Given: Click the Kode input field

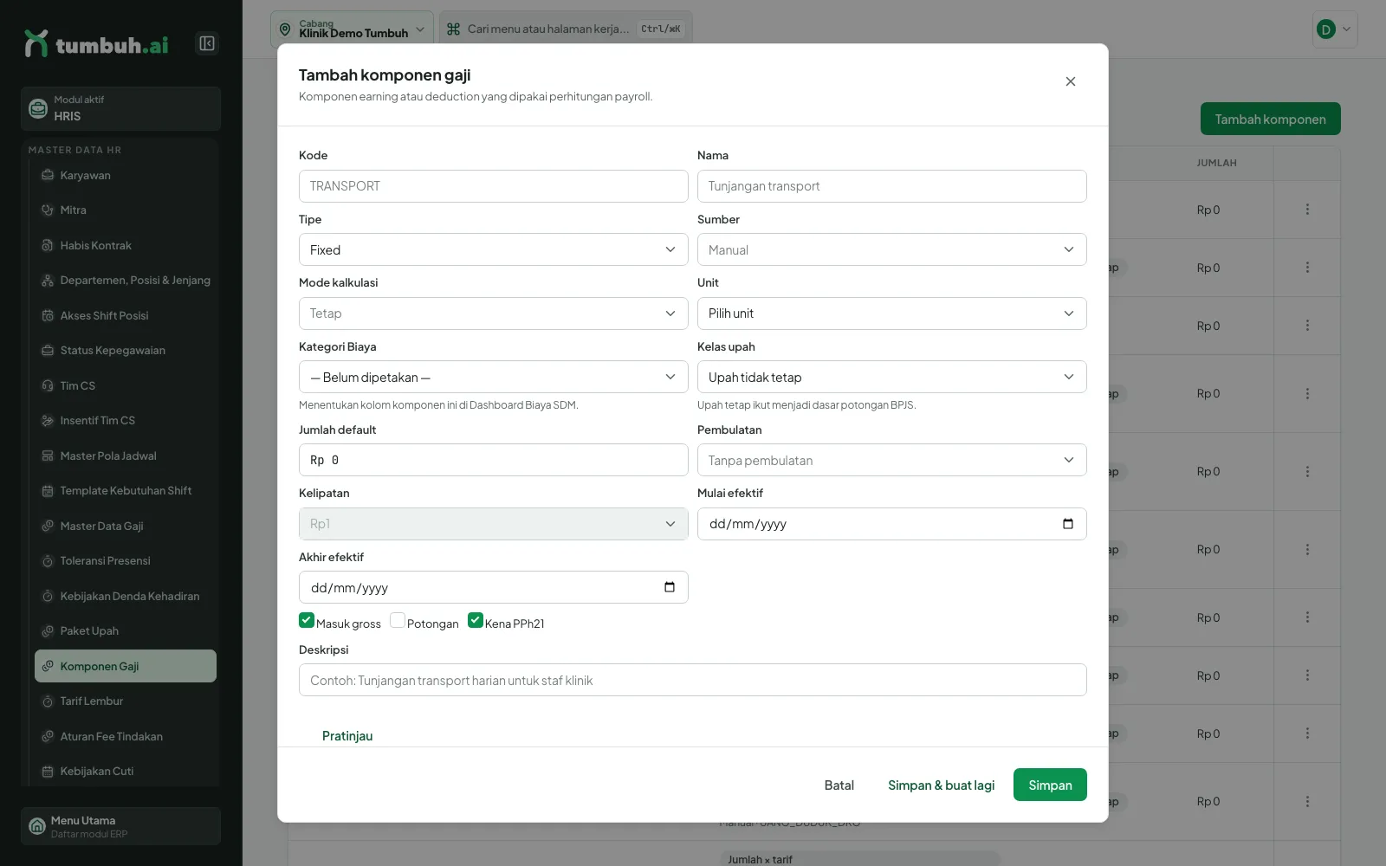Looking at the screenshot, I should coord(494,186).
